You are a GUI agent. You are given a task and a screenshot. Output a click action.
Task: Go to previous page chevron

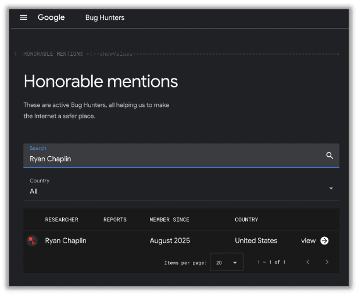308,262
